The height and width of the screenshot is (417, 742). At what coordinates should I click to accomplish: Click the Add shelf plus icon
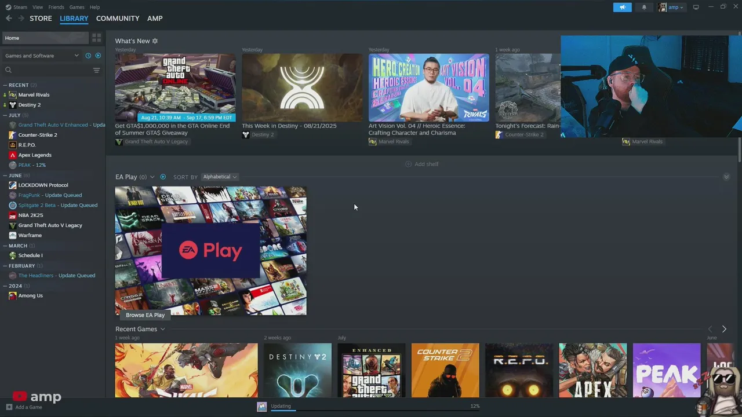408,164
